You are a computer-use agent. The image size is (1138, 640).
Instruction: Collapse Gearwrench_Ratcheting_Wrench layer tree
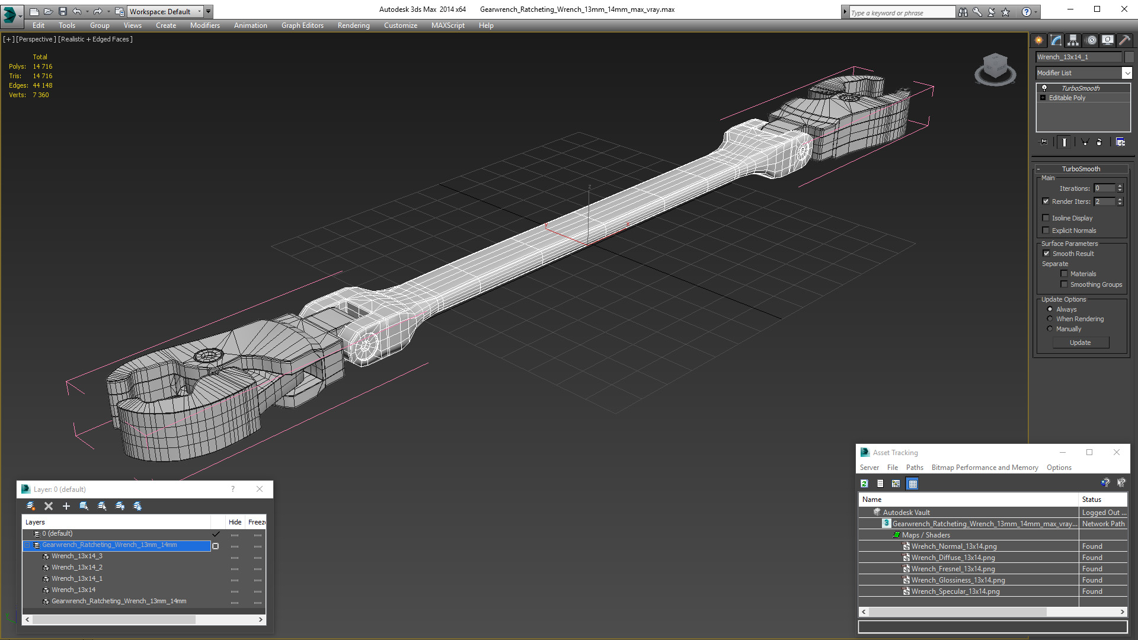tap(27, 545)
